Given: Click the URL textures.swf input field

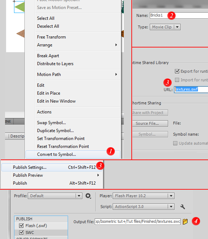Looking at the screenshot, I should pos(191,89).
